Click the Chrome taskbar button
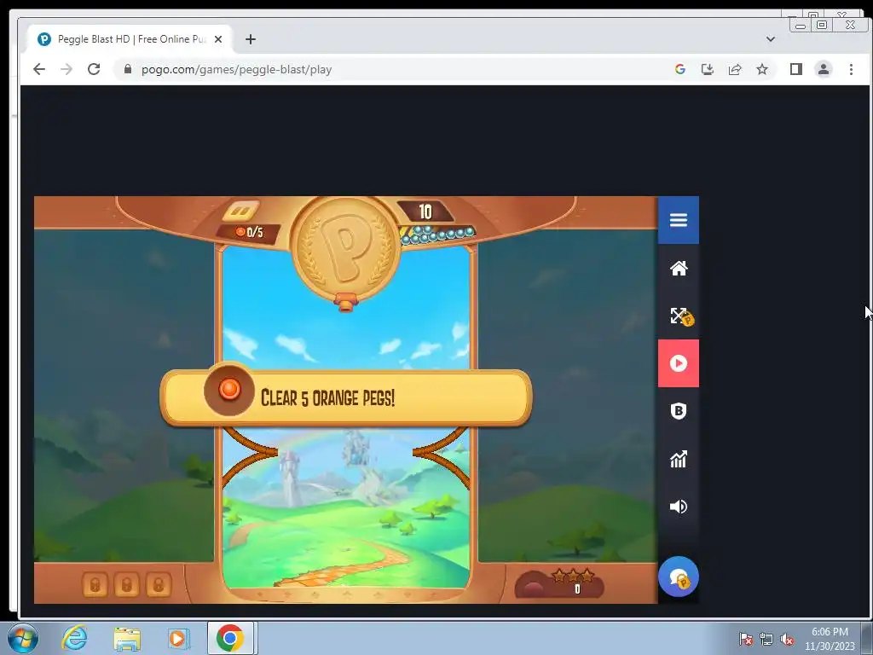Image resolution: width=873 pixels, height=655 pixels. point(230,638)
